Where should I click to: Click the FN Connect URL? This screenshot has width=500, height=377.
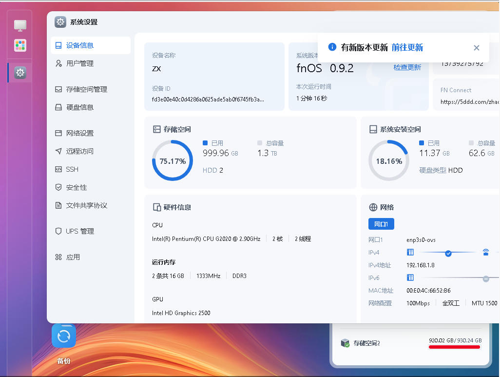pyautogui.click(x=470, y=102)
